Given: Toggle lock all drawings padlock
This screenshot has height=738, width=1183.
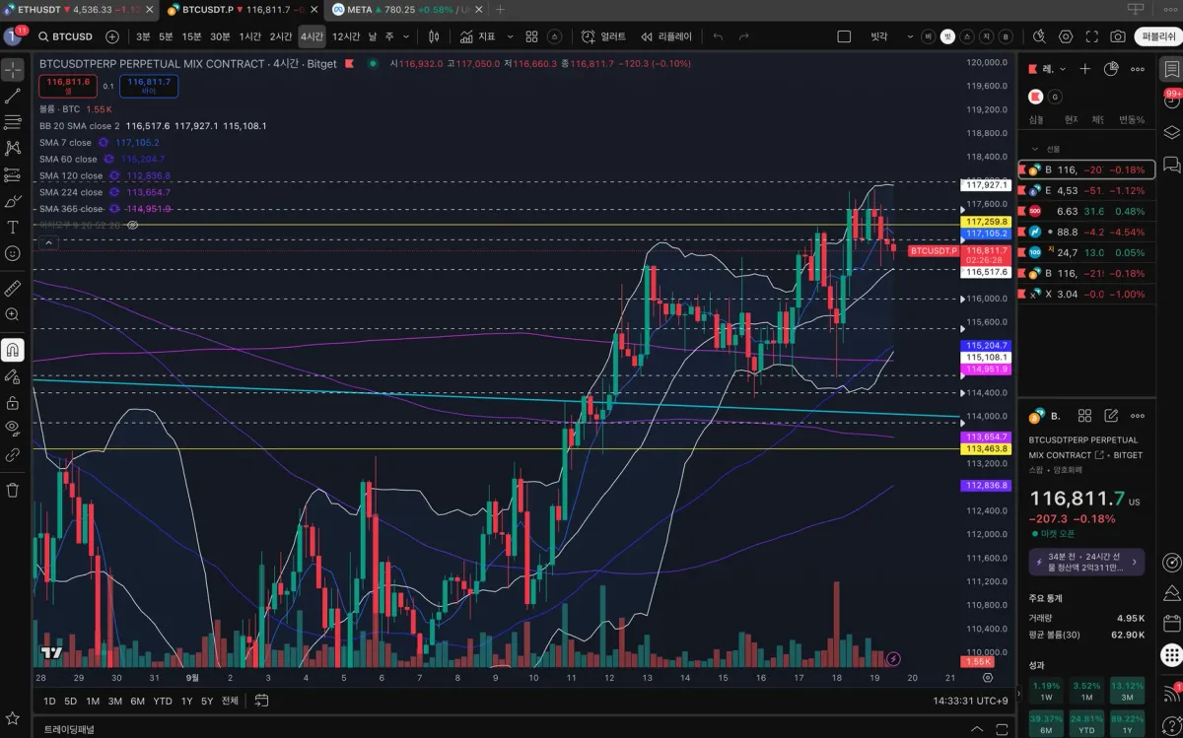Looking at the screenshot, I should (x=13, y=402).
